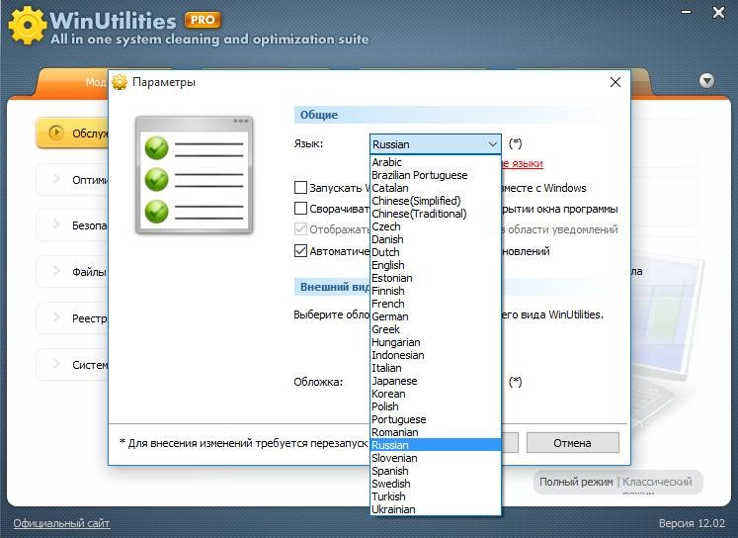Open the Обслуживание sidebar section

pos(72,133)
